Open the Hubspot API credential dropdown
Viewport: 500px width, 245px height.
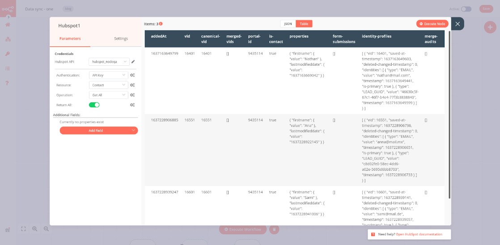(109, 62)
